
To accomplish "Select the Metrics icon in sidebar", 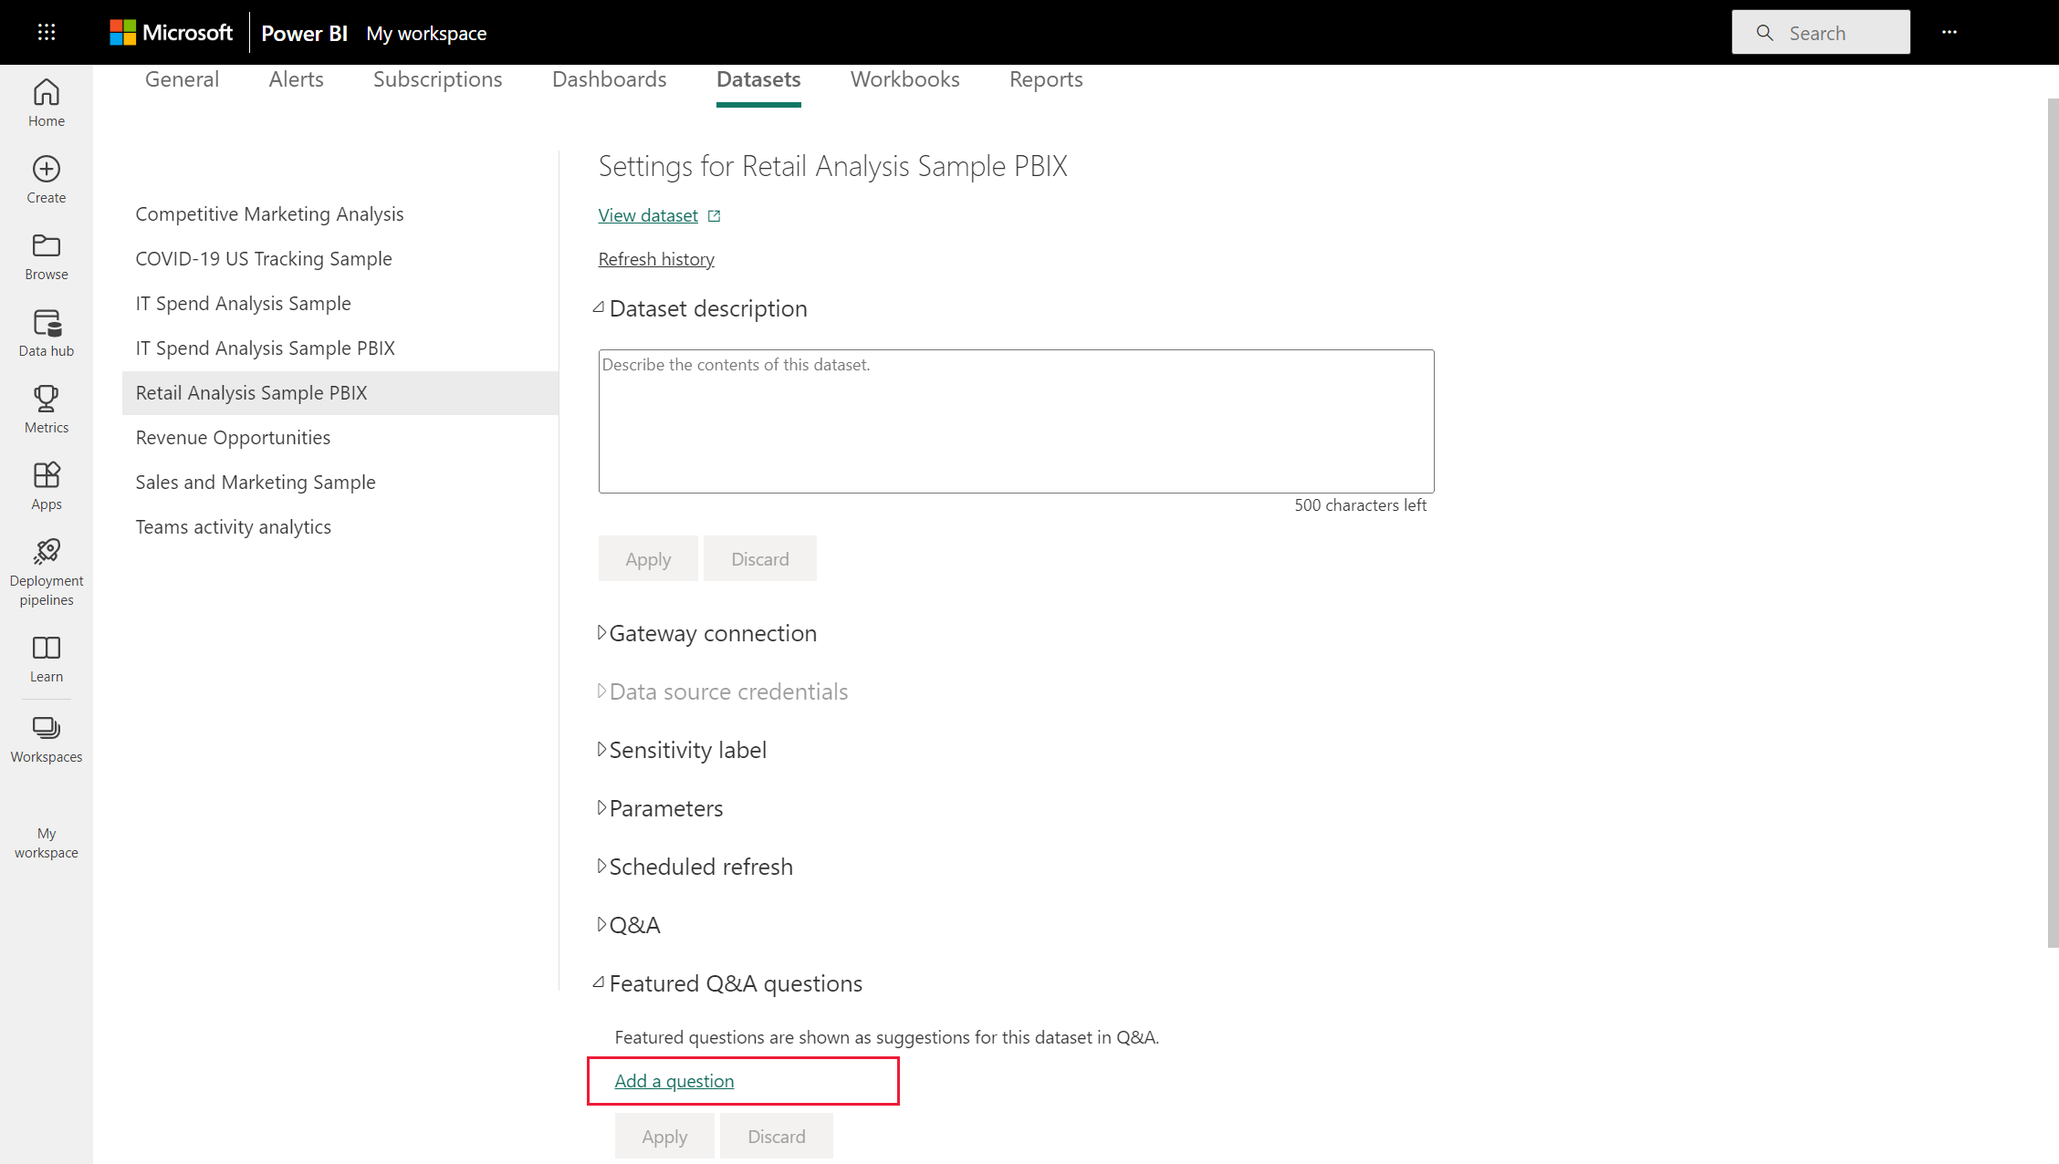I will click(47, 410).
